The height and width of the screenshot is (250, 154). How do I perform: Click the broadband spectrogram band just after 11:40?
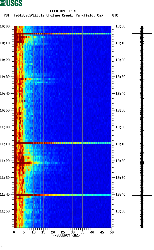coord(63,195)
